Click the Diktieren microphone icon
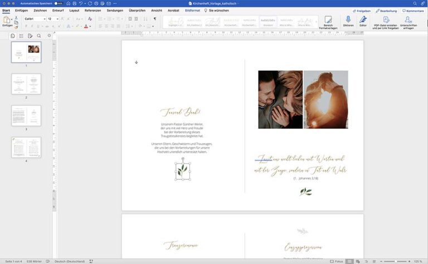The width and height of the screenshot is (428, 264). pos(348,19)
